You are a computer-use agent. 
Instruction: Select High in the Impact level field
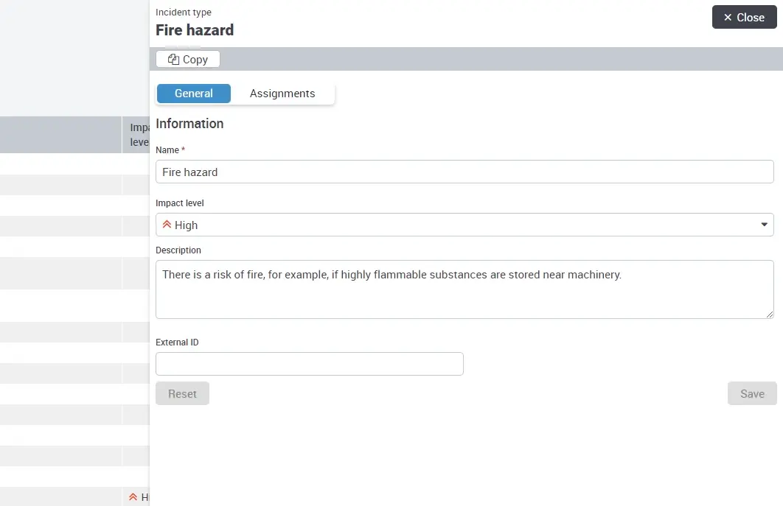[464, 225]
